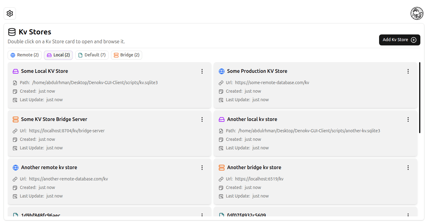Click the Created calendar icon in Some Production KV Store

tap(221, 91)
